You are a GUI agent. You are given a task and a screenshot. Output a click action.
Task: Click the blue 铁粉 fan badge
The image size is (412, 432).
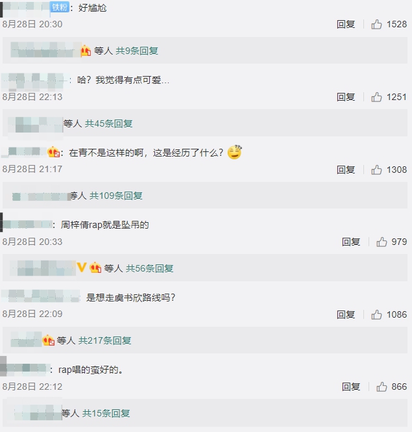[x=60, y=7]
